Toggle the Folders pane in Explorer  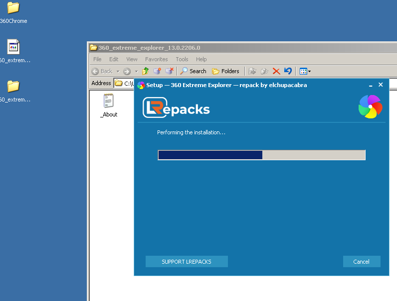point(225,71)
